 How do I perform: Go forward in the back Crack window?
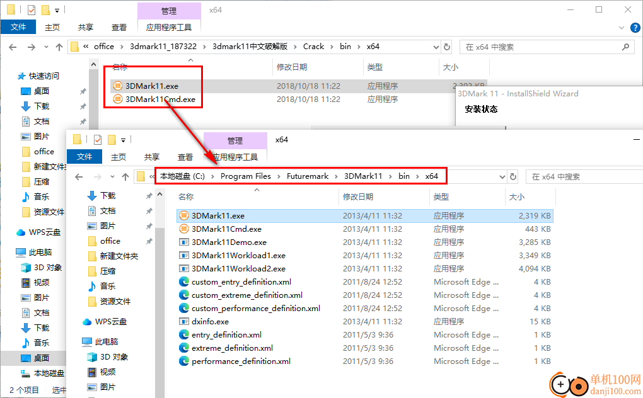31,47
